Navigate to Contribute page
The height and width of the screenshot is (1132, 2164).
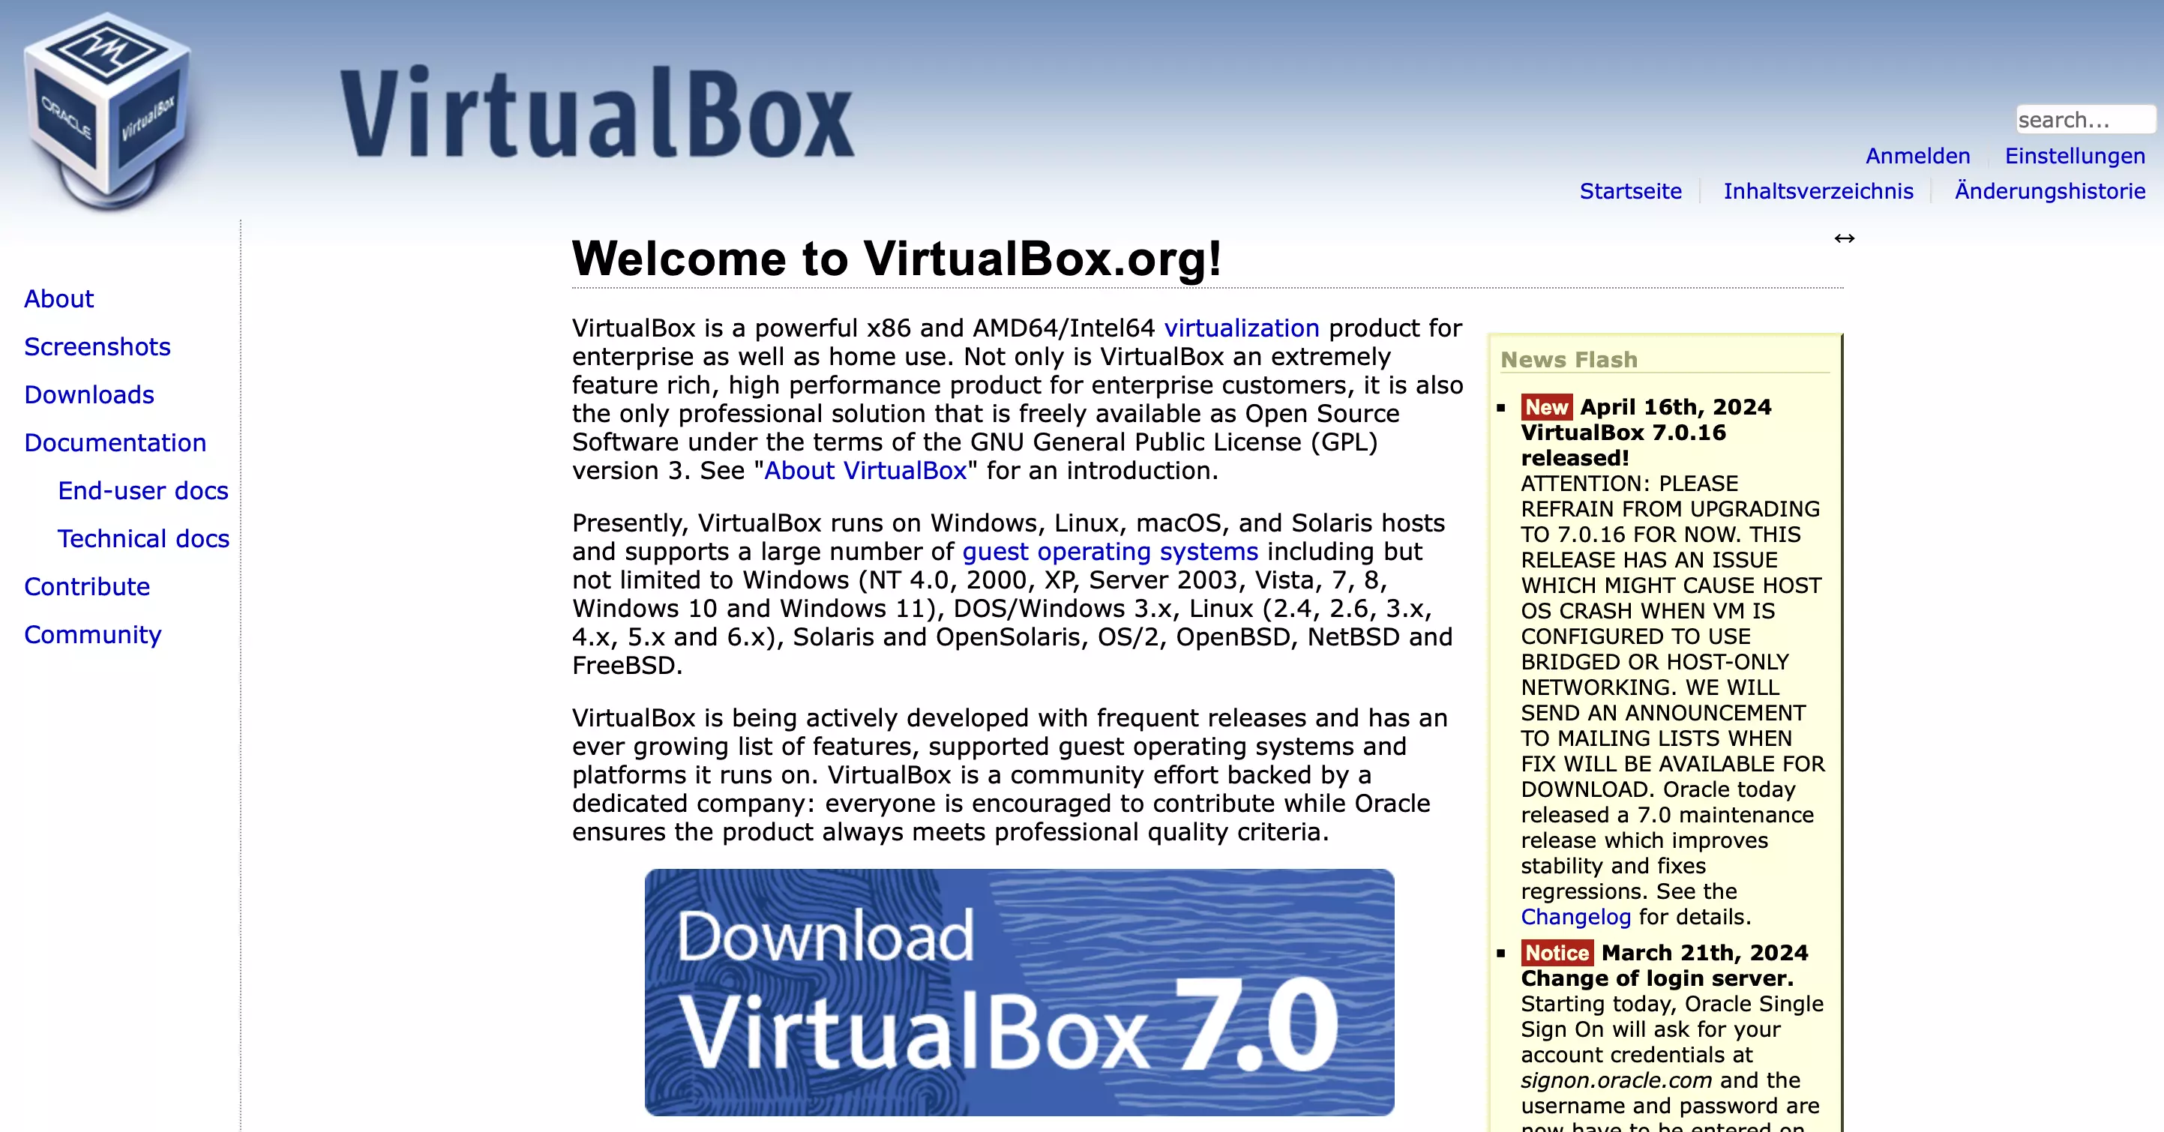[x=85, y=587]
